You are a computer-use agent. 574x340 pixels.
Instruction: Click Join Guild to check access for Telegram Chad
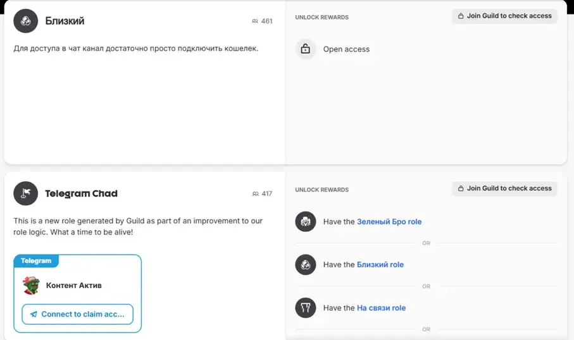click(504, 189)
